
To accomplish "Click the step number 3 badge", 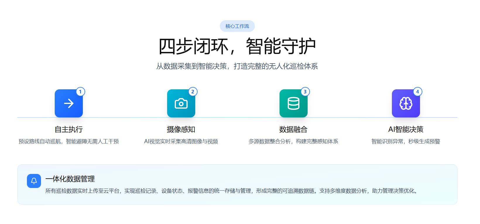I will (305, 92).
